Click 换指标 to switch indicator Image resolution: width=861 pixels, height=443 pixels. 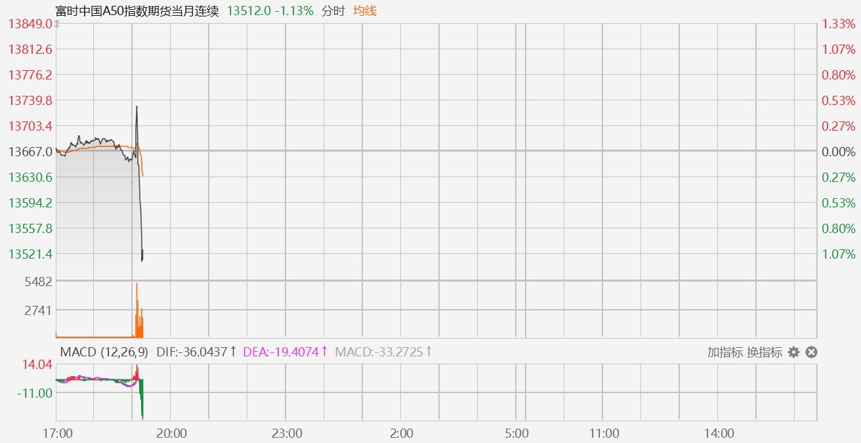click(765, 352)
